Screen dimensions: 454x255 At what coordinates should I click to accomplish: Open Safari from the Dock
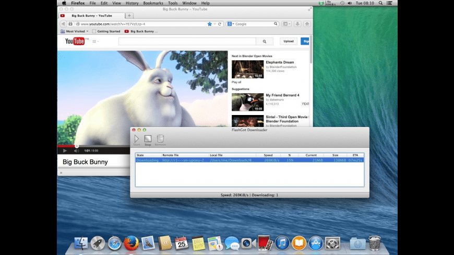pyautogui.click(x=114, y=243)
